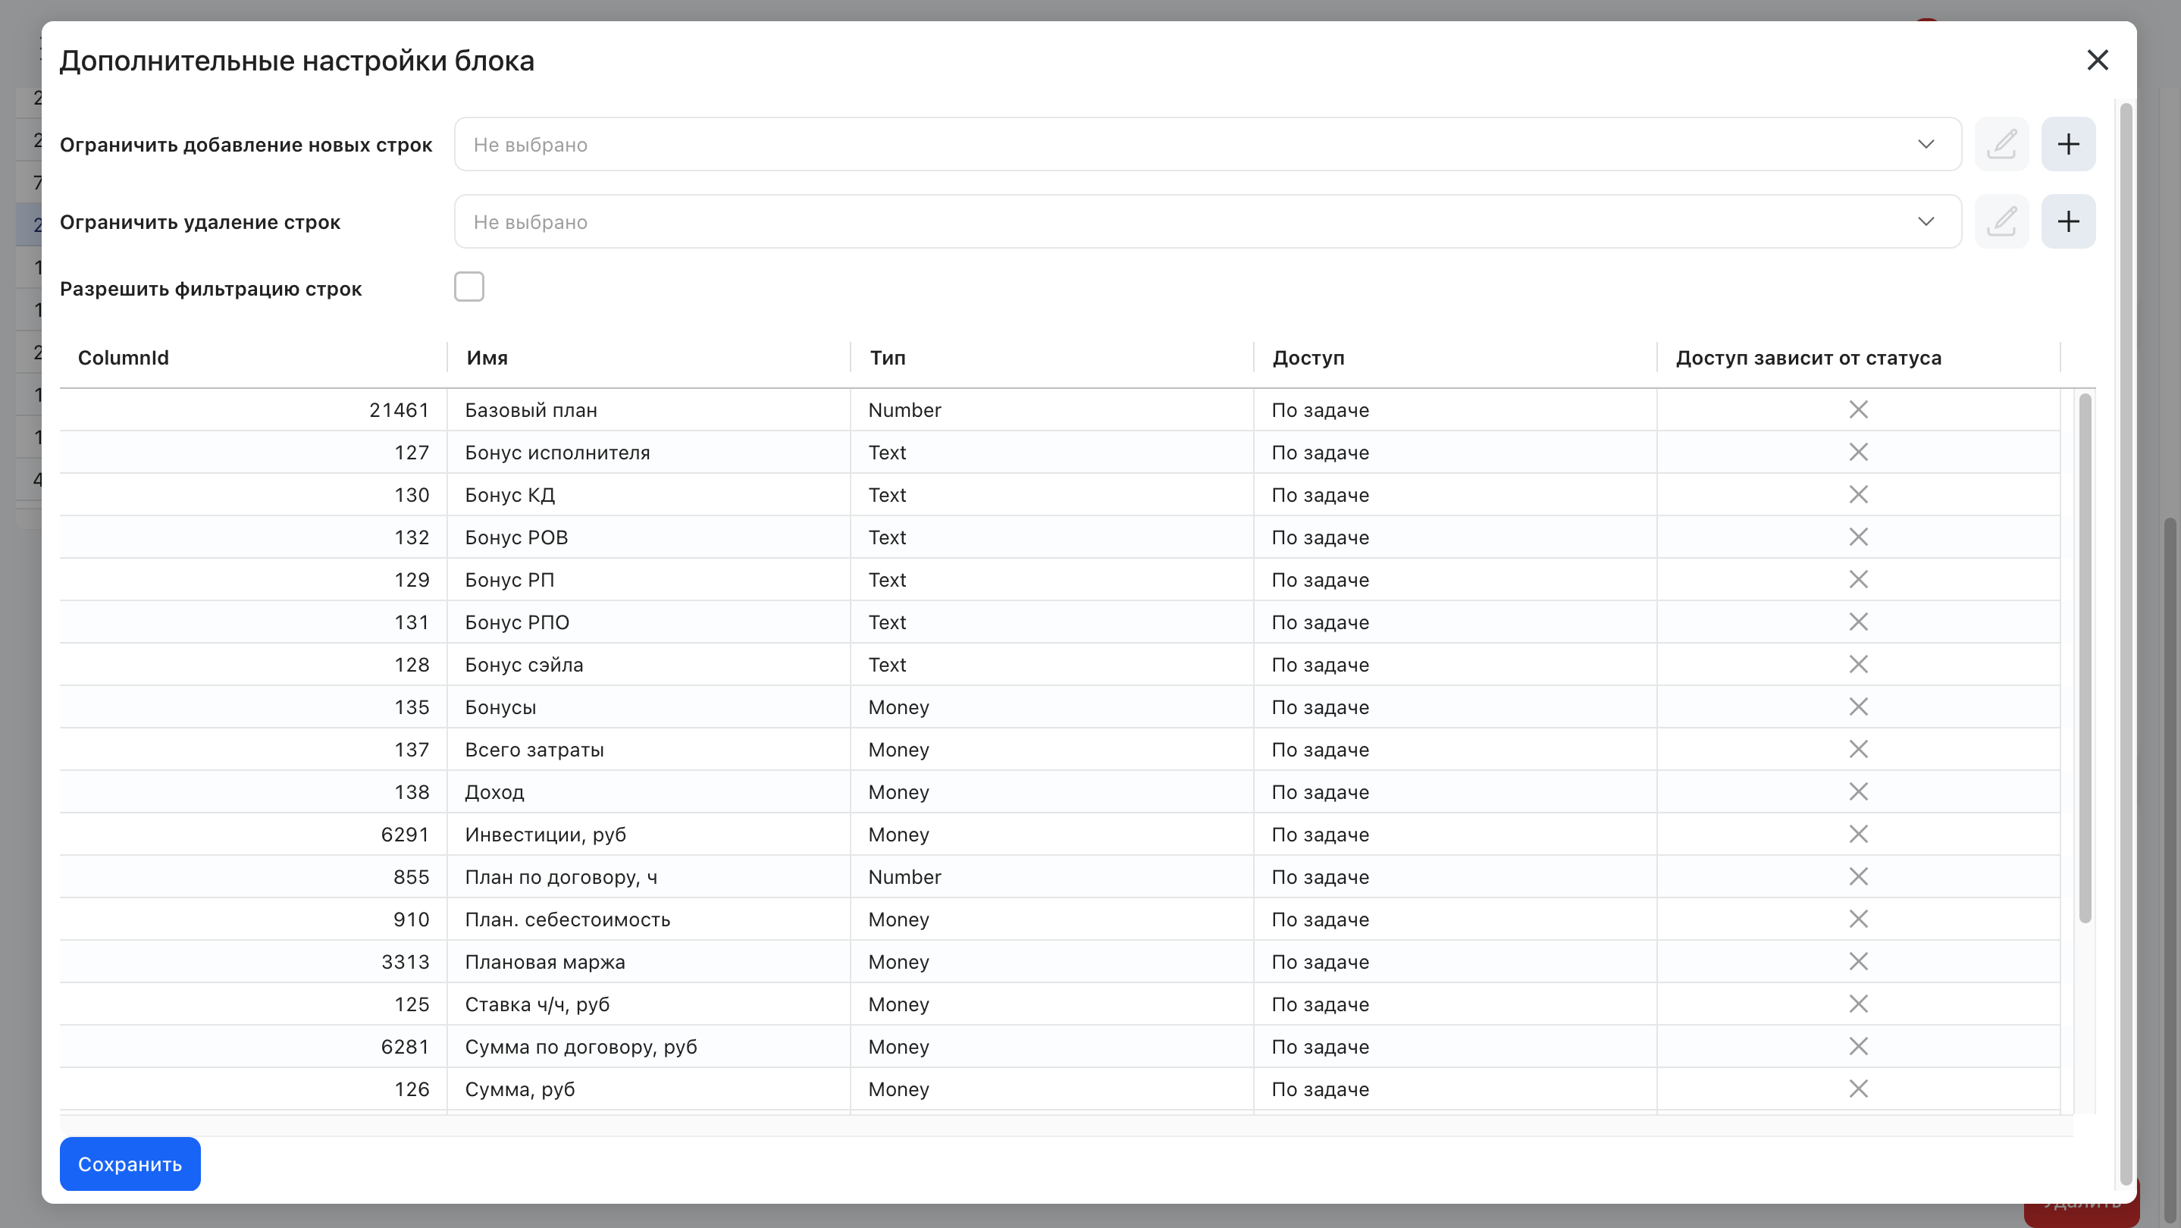The width and height of the screenshot is (2181, 1228).
Task: Select the 'Плановая маржа' name cell
Action: [x=649, y=961]
